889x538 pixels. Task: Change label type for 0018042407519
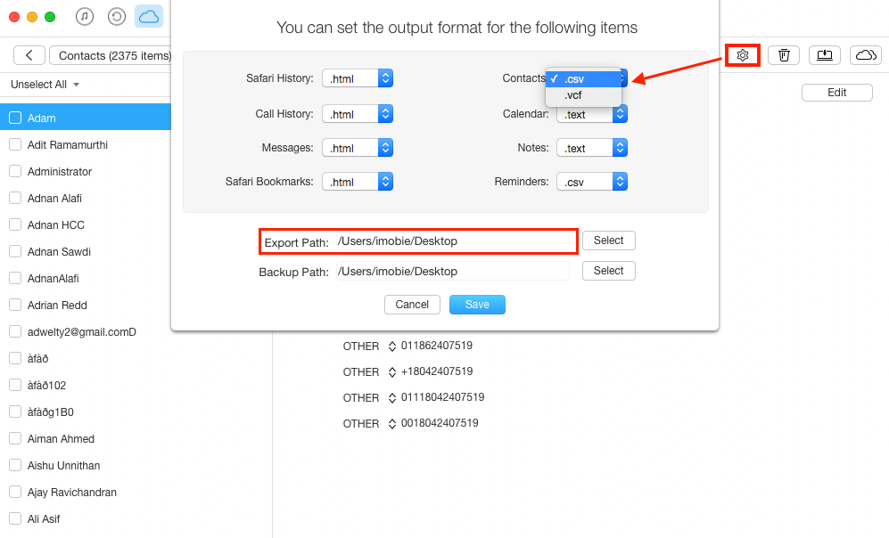[x=391, y=424]
